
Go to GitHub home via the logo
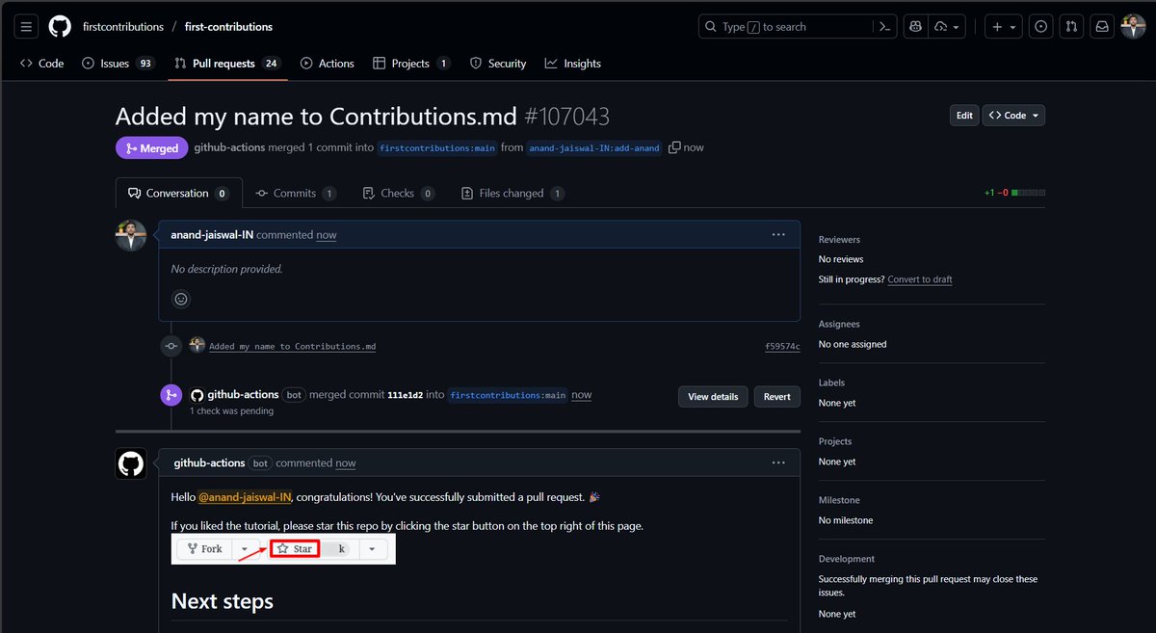60,26
